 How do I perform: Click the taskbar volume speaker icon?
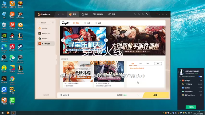click(x=189, y=113)
